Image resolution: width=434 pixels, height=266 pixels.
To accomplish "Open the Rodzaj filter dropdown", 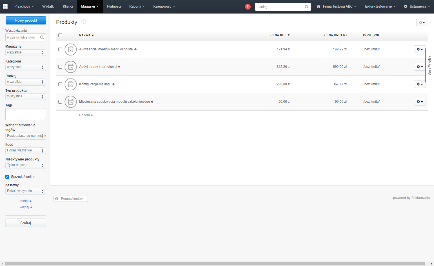I will (x=26, y=82).
